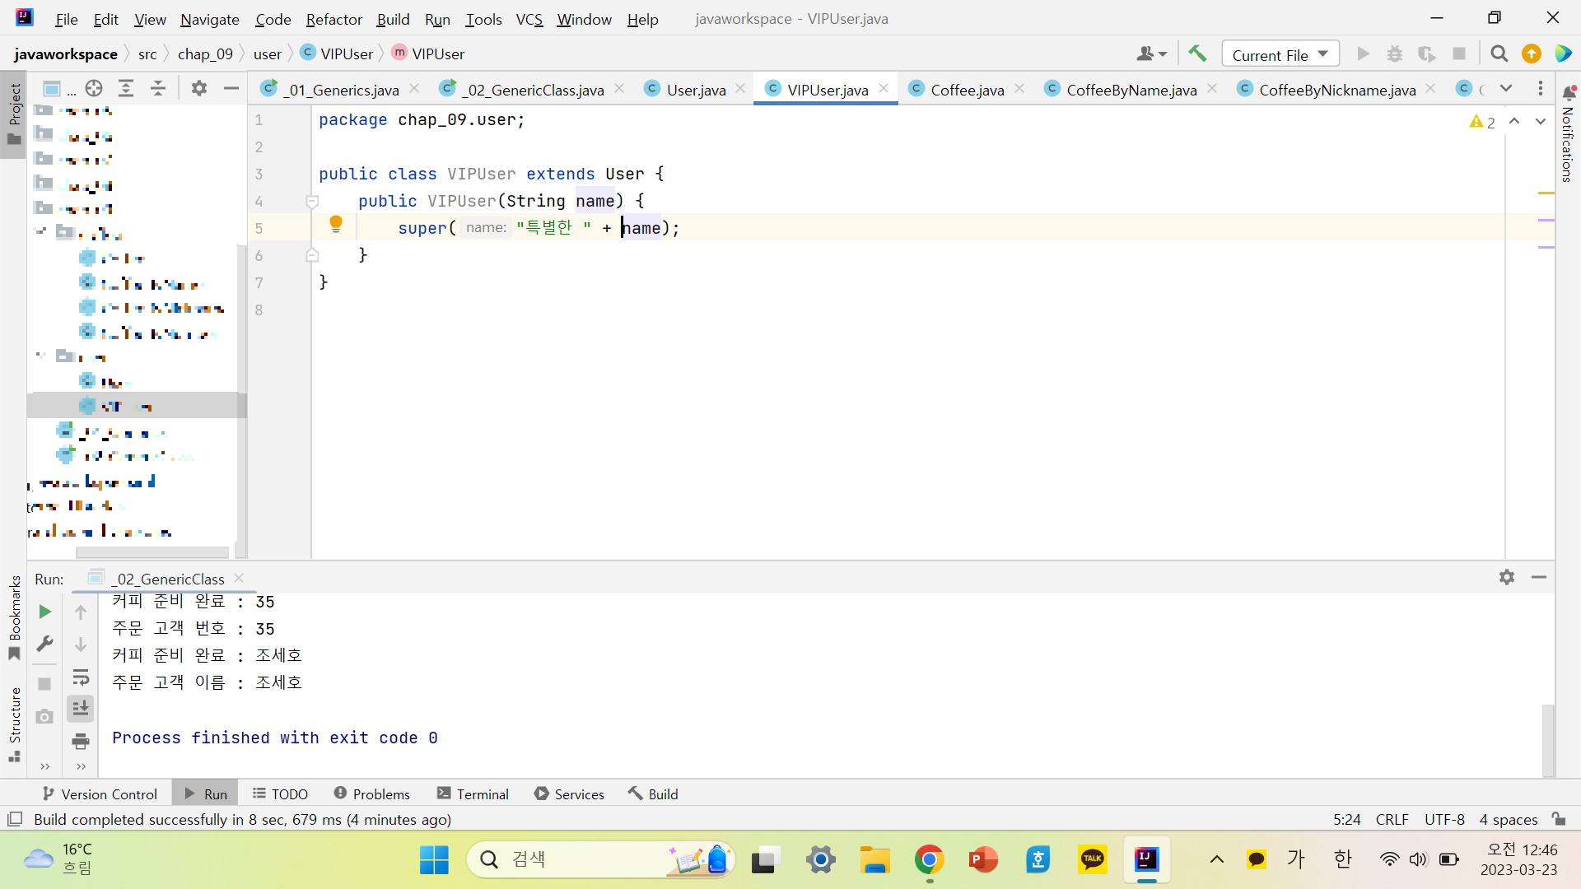This screenshot has height=889, width=1581.
Task: Click the yellow intention light bulb
Action: pos(336,224)
